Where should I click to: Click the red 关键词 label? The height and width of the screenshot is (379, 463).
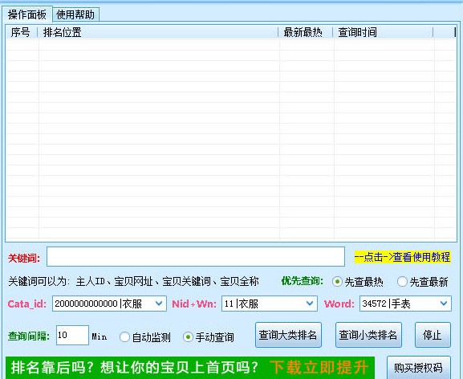coord(24,259)
